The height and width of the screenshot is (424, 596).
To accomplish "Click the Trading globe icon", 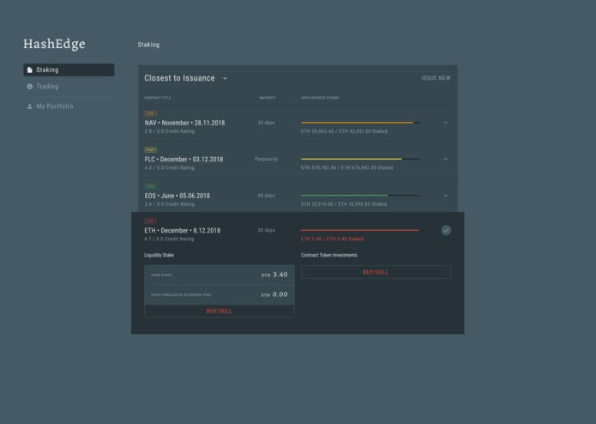I will pyautogui.click(x=30, y=87).
